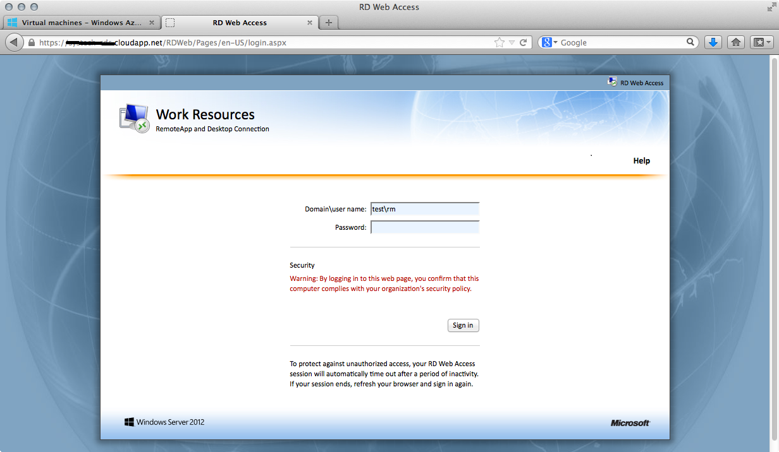Click the Microsoft logo in the footer
Image resolution: width=779 pixels, height=452 pixels.
click(630, 423)
